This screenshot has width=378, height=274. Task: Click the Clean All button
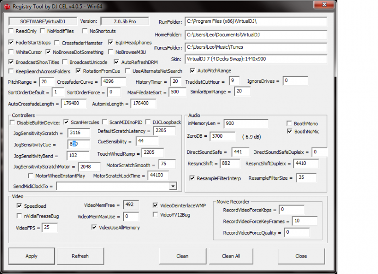coord(231,256)
